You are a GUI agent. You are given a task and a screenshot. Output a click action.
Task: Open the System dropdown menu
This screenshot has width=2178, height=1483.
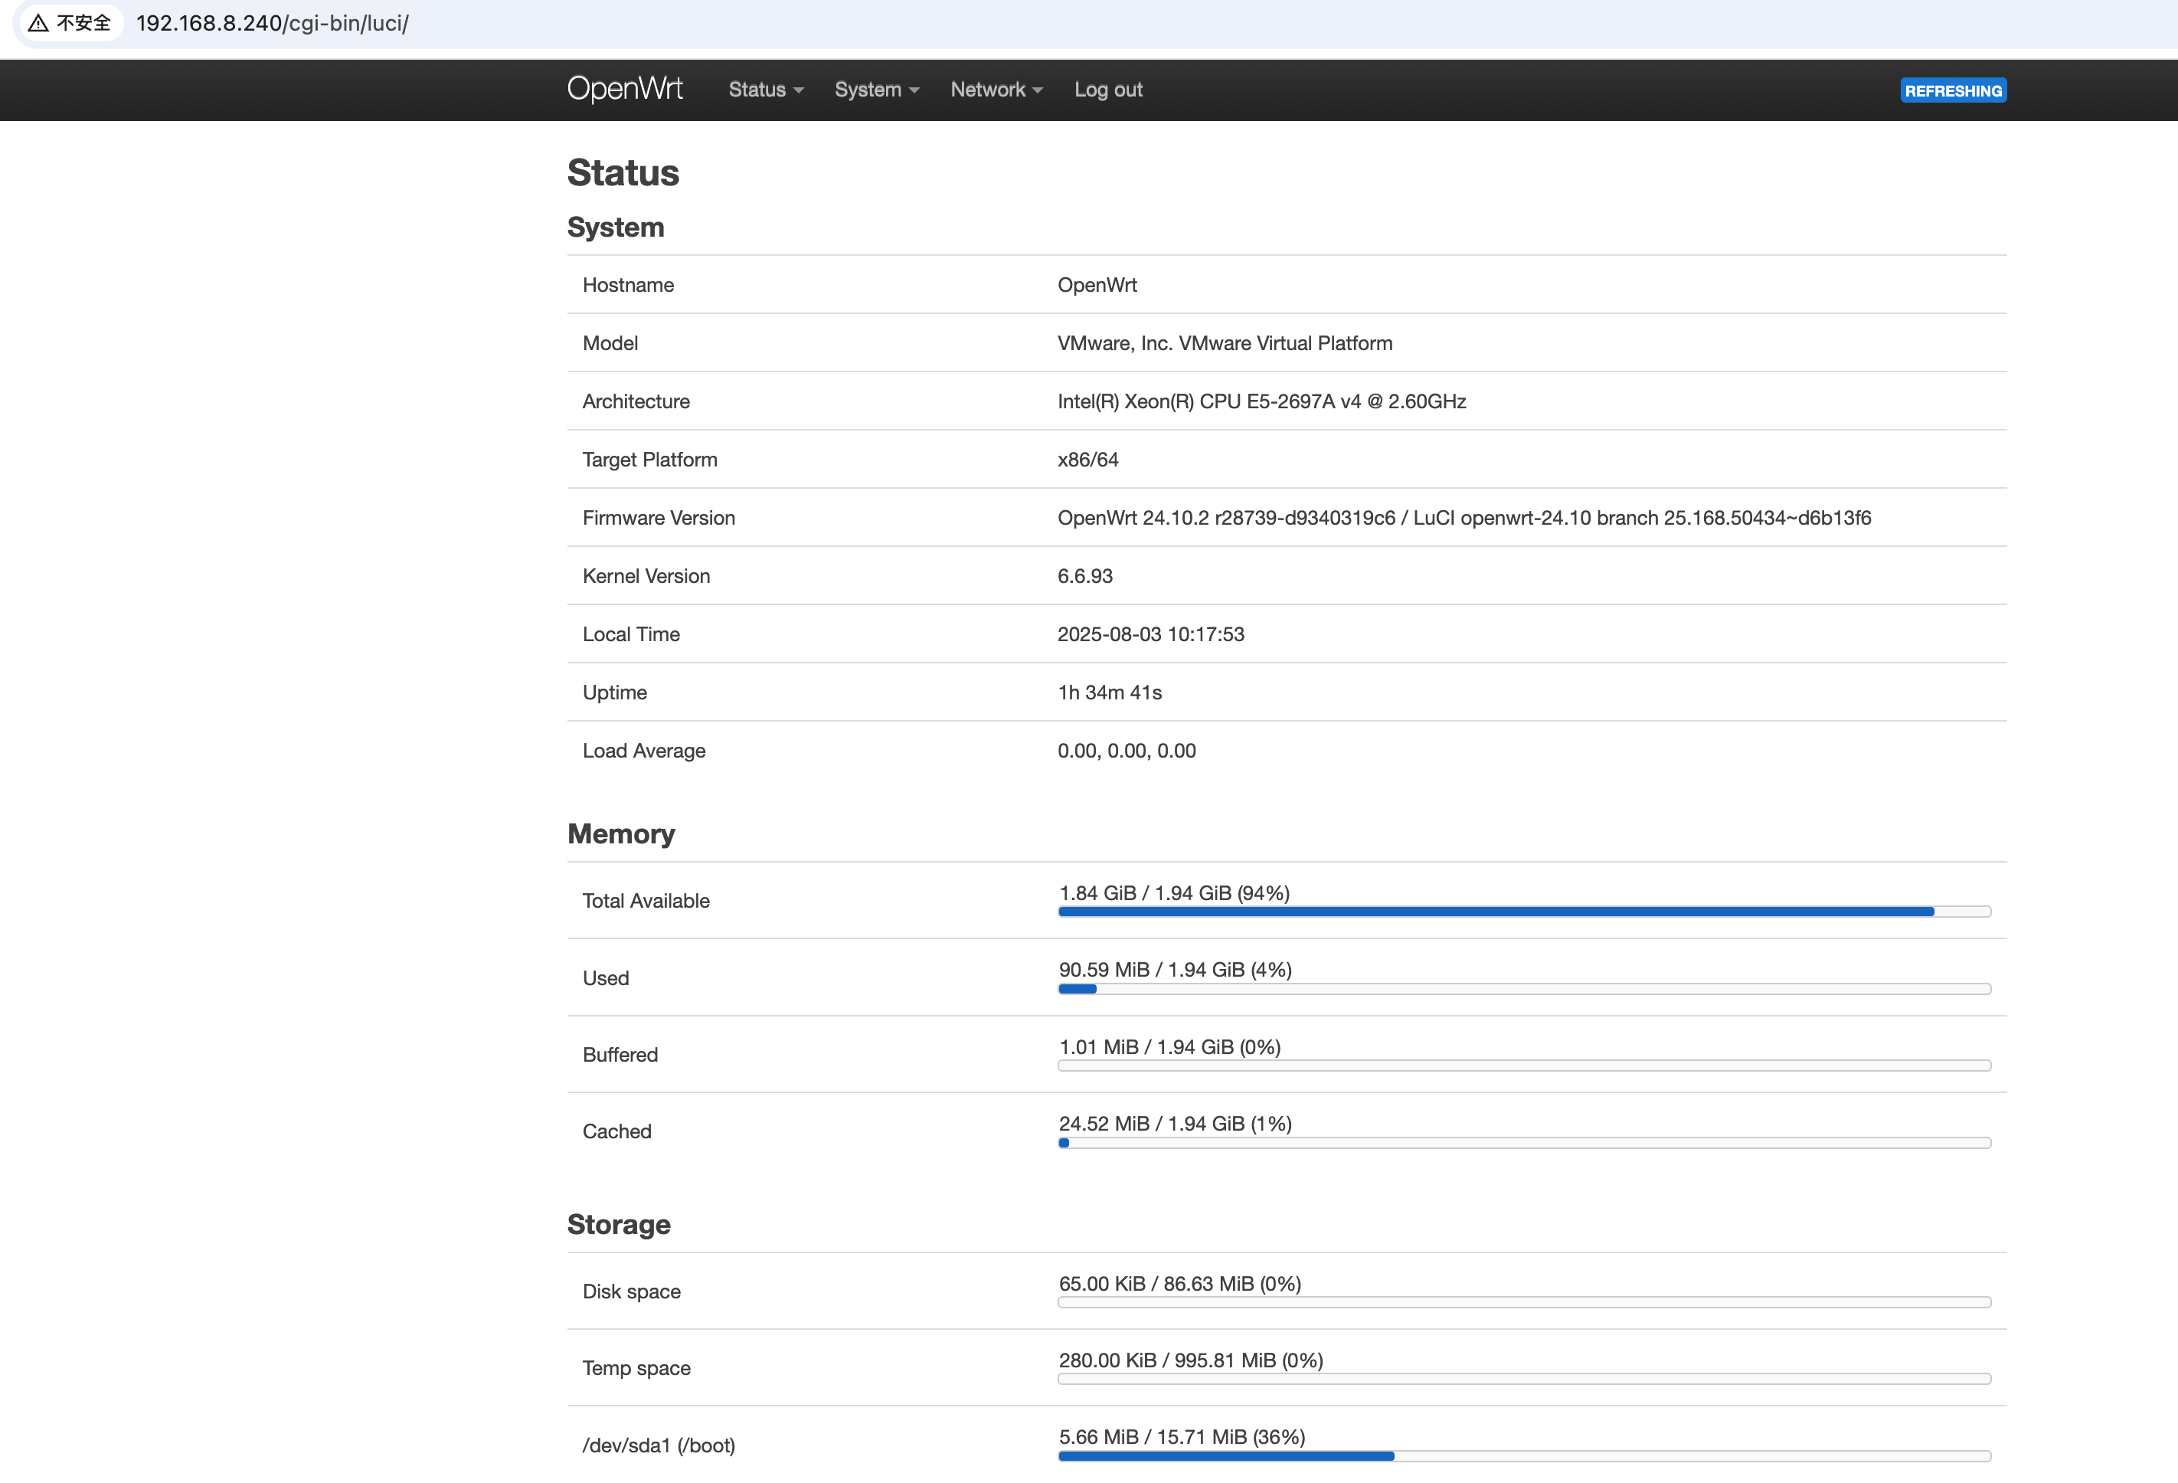[x=877, y=90]
